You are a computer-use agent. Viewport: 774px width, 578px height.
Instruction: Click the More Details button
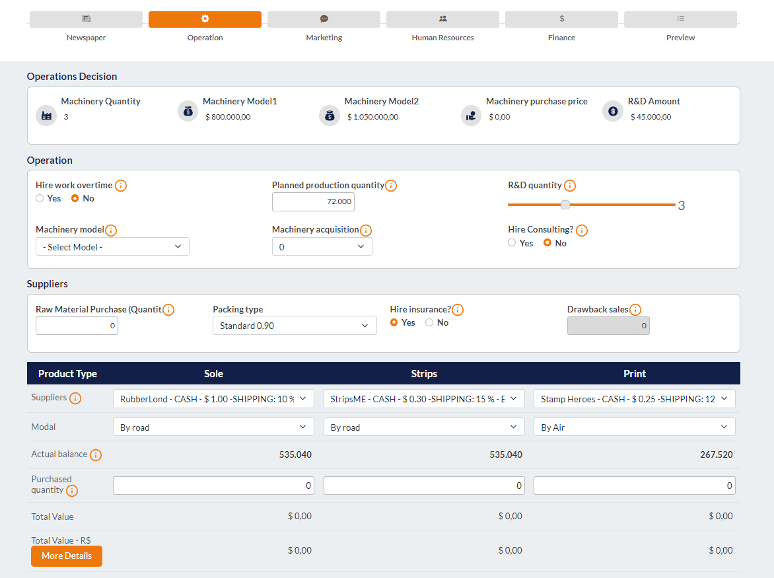pos(67,556)
